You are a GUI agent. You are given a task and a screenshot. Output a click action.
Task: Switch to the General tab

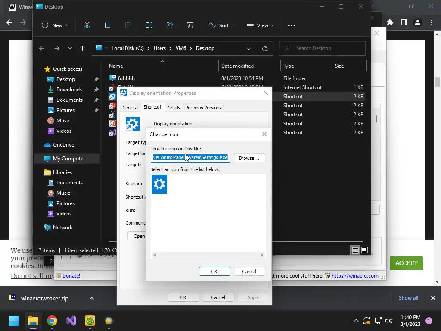pos(130,108)
